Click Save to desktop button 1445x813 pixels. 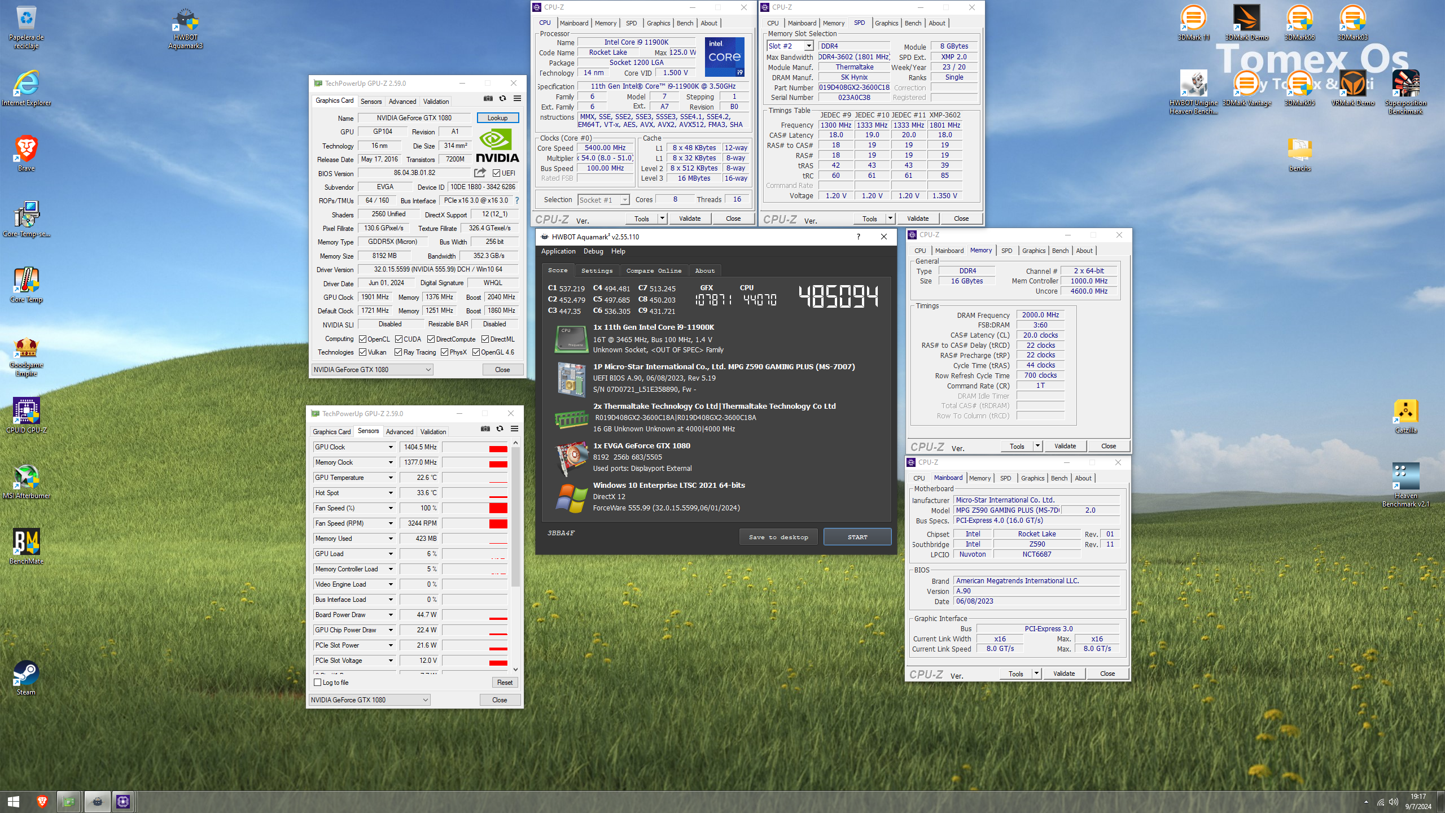pyautogui.click(x=778, y=537)
